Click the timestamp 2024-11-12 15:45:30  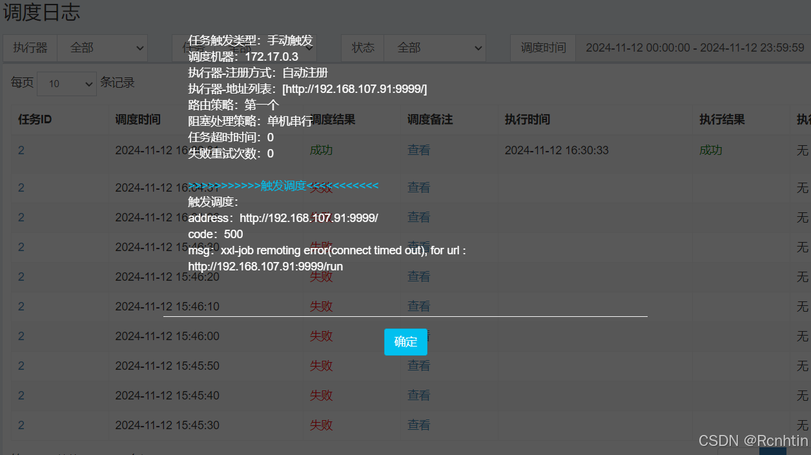(x=167, y=425)
